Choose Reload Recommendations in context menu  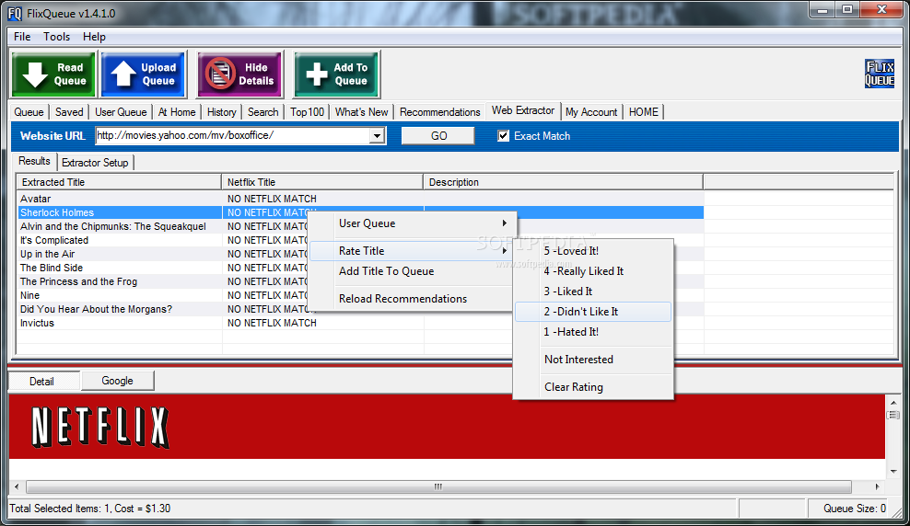tap(412, 299)
